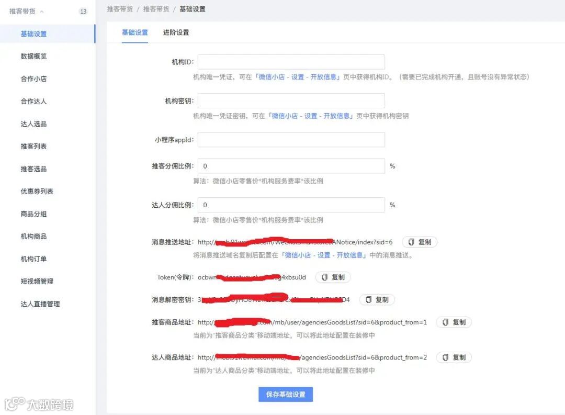
Task: Open 优惠券列表 in the sidebar
Action: [36, 191]
